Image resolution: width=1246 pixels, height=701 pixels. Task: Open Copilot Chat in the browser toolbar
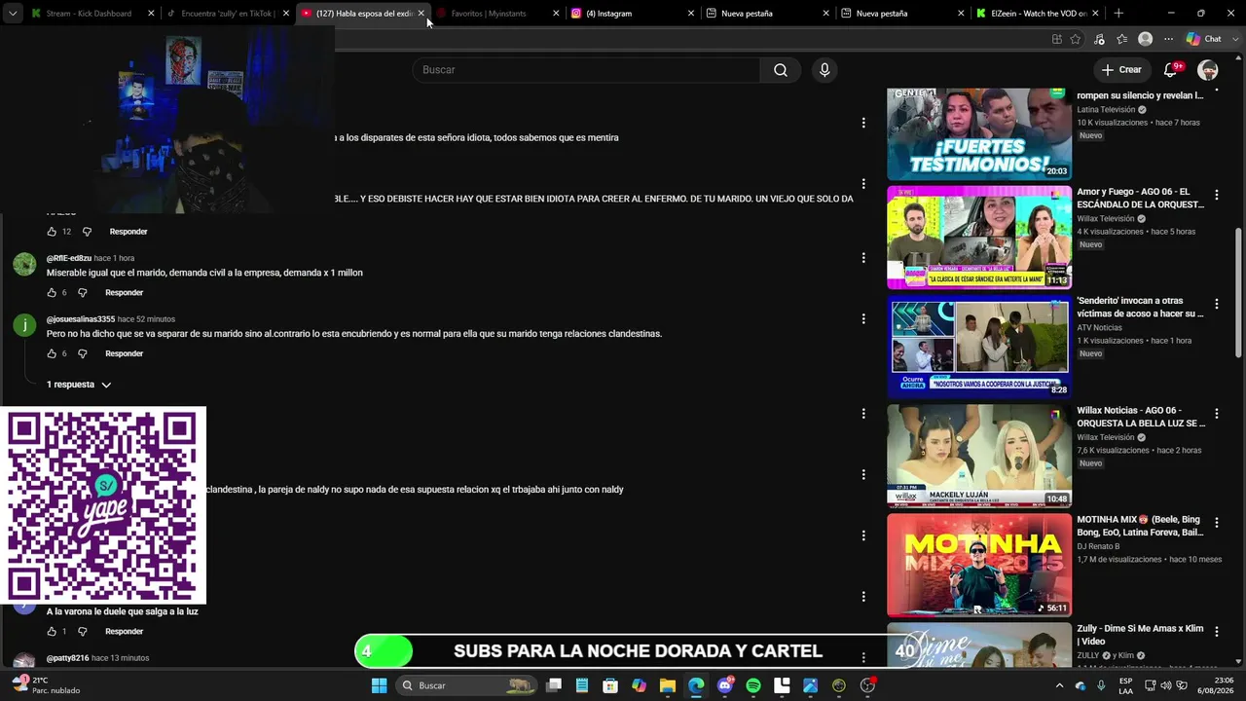[1204, 39]
